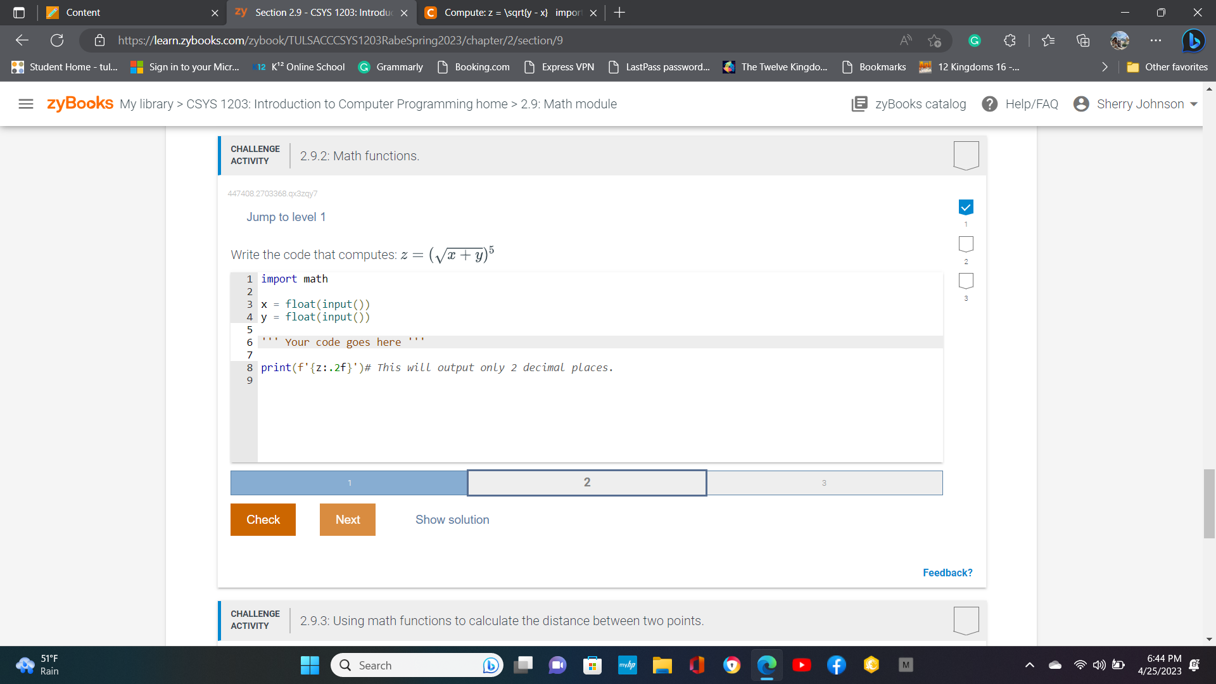Viewport: 1216px width, 684px height.
Task: Open the zyBooks navigation hamburger menu
Action: [x=25, y=104]
